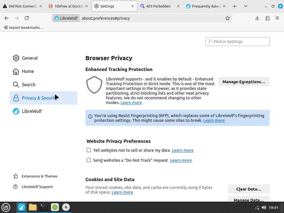This screenshot has width=284, height=213.
Task: Close the 403 Forbidden tab
Action: tap(178, 6)
